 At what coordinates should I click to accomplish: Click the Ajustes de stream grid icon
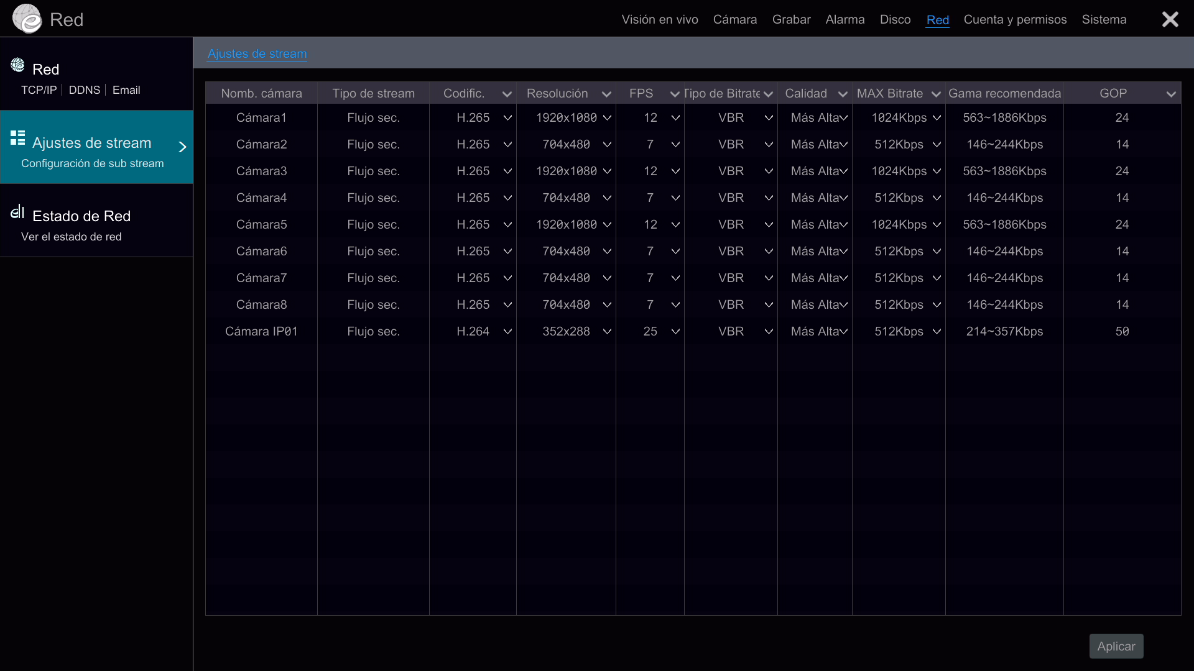[x=17, y=138]
